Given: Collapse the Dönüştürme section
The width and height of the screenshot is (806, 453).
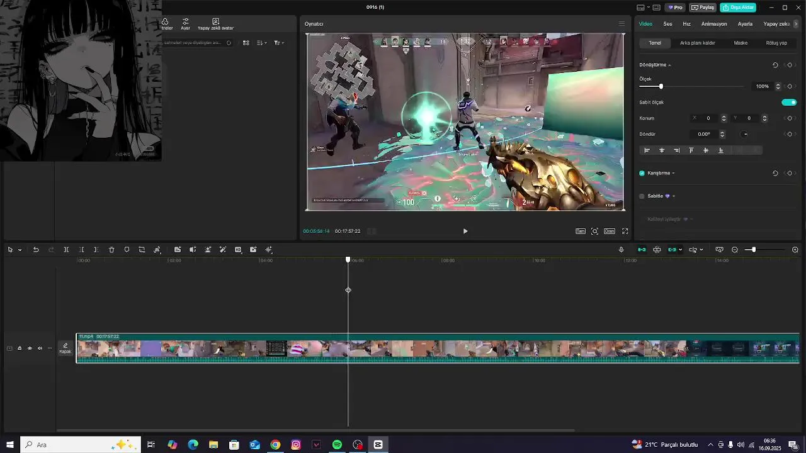Looking at the screenshot, I should pos(669,65).
